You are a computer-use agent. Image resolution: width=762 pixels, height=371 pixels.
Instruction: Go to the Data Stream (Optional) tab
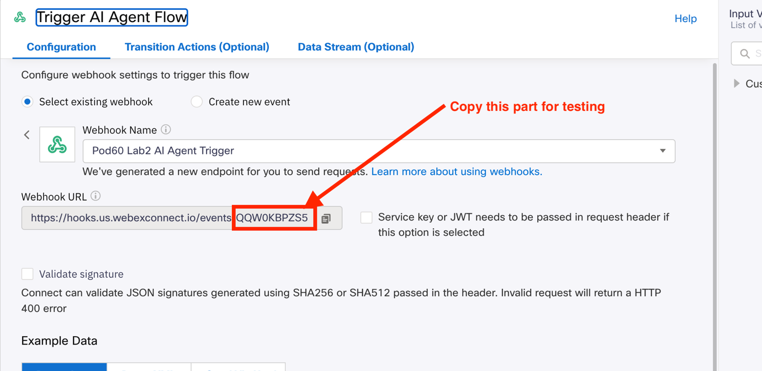tap(356, 47)
